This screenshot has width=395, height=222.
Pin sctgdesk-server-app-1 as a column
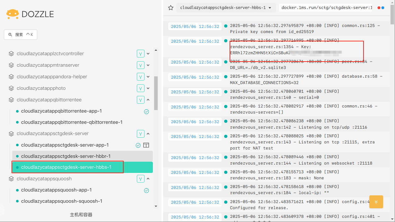[146, 145]
